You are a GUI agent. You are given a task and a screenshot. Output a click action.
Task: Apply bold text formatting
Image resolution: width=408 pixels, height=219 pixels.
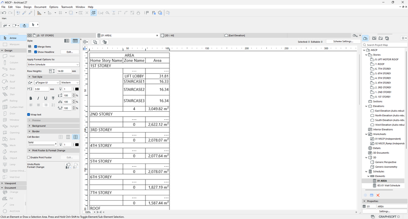[31, 98]
